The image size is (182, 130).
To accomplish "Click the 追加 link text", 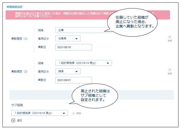I will click(19, 120).
